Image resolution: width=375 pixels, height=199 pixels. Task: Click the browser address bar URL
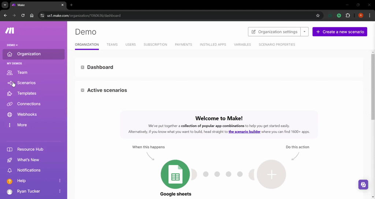(x=84, y=15)
